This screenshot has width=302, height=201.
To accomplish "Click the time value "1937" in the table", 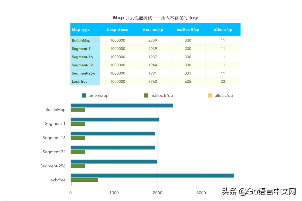I will point(153,57).
